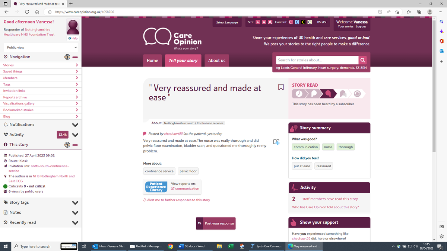Click the Patient Experience Library badge
The height and width of the screenshot is (251, 447).
[x=156, y=187]
